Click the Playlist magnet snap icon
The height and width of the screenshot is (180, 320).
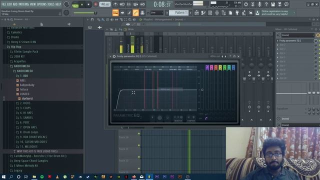tap(92, 19)
